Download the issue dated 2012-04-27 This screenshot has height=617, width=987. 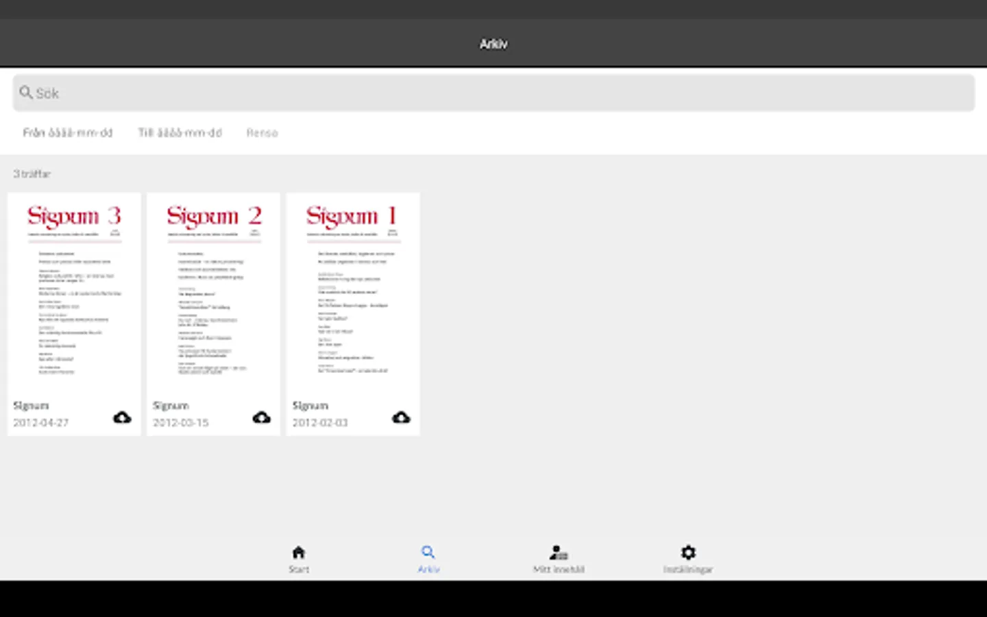tap(122, 418)
